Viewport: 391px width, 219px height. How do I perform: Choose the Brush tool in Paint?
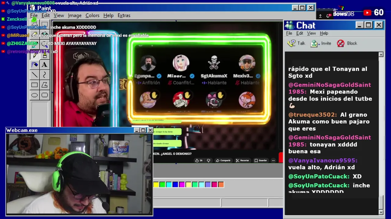(45, 55)
